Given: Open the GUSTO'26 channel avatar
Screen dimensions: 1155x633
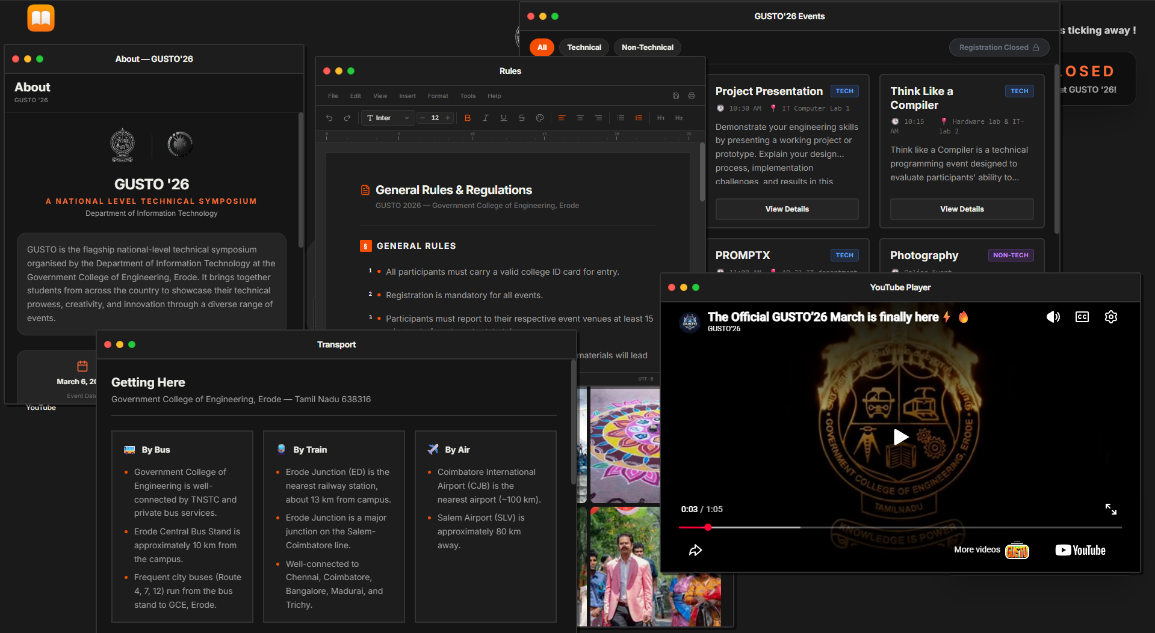Looking at the screenshot, I should pyautogui.click(x=690, y=322).
